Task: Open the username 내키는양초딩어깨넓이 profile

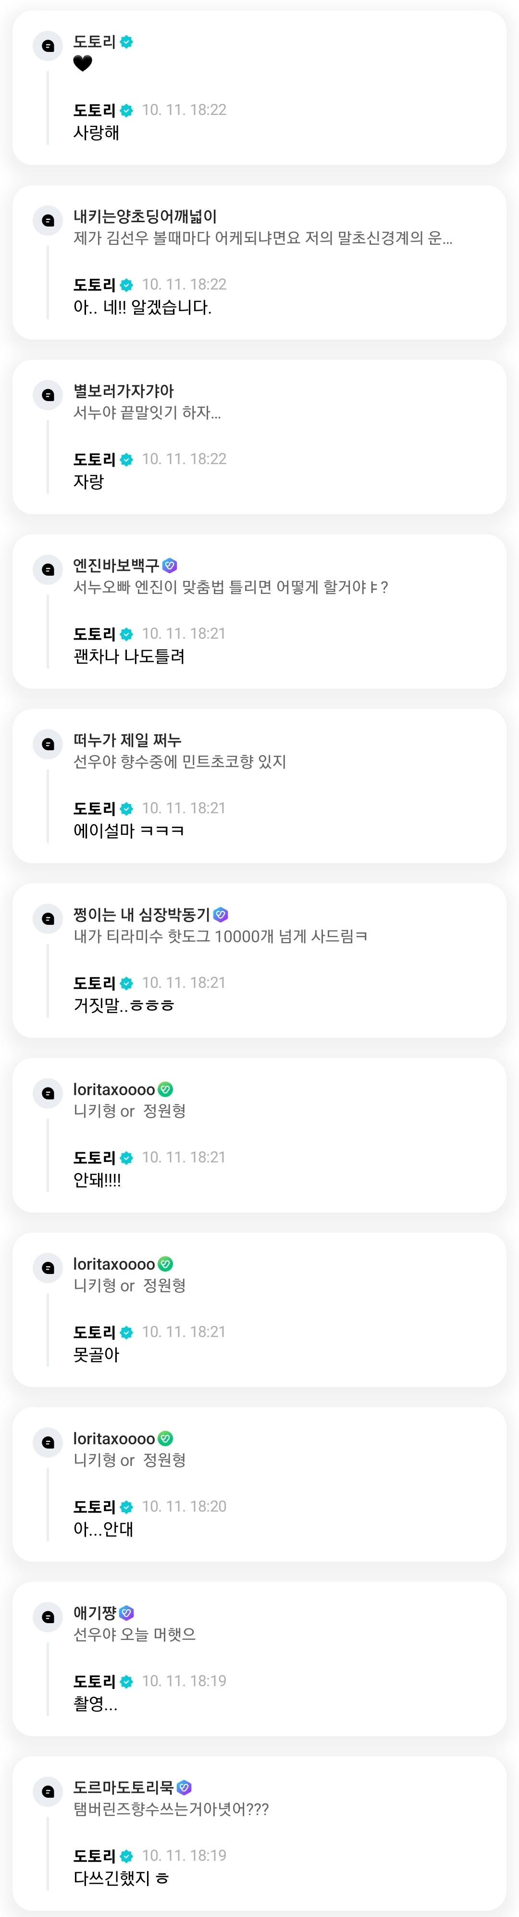Action: pyautogui.click(x=145, y=216)
